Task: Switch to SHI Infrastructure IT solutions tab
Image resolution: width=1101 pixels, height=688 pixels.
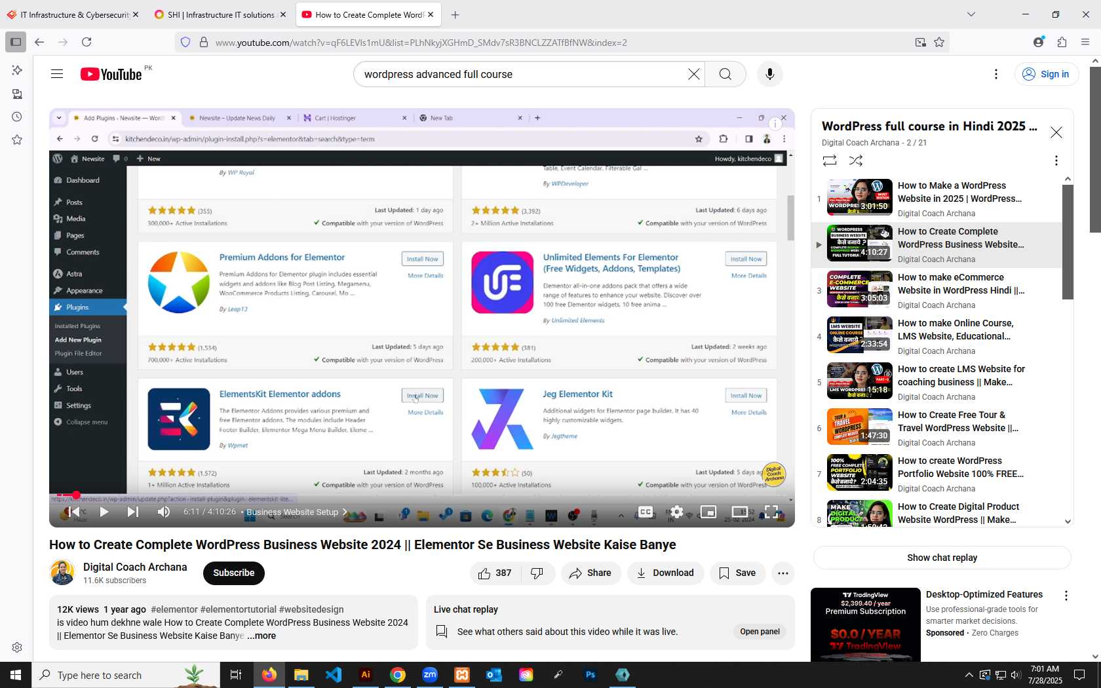Action: [220, 14]
